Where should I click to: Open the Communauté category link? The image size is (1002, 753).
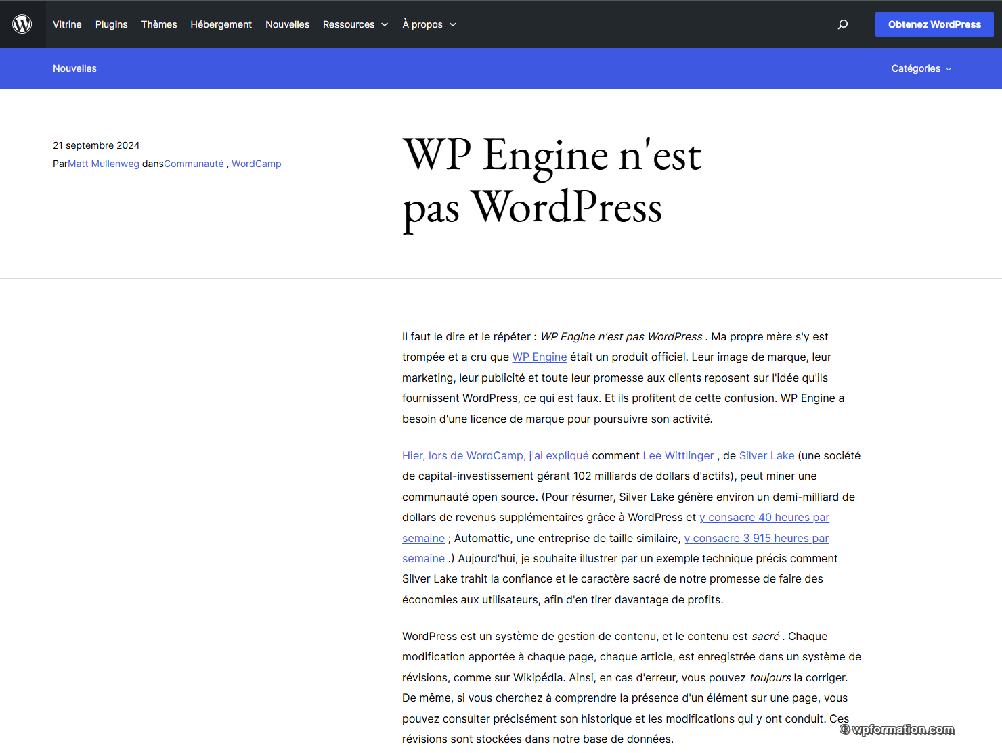[x=194, y=164]
